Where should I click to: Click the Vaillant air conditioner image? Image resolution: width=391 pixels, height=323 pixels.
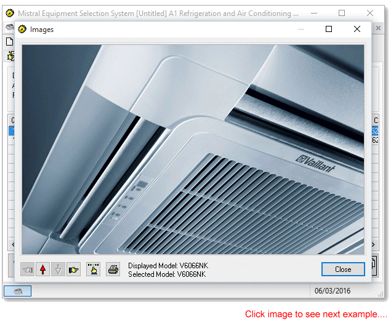coord(193,149)
